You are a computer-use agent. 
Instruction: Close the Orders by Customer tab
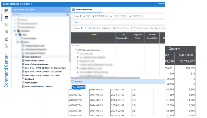pos(100,10)
